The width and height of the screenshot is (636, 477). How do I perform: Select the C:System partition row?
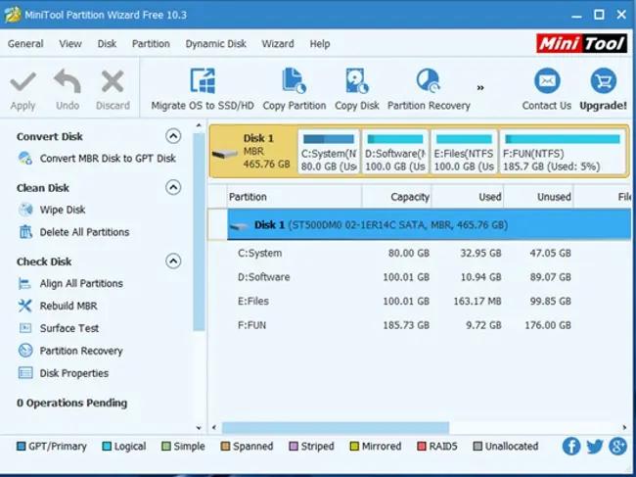(x=420, y=253)
